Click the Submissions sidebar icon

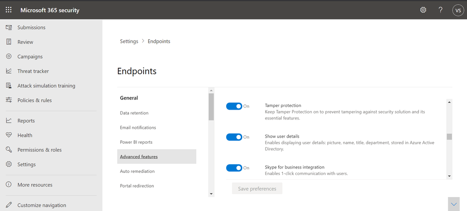8,28
